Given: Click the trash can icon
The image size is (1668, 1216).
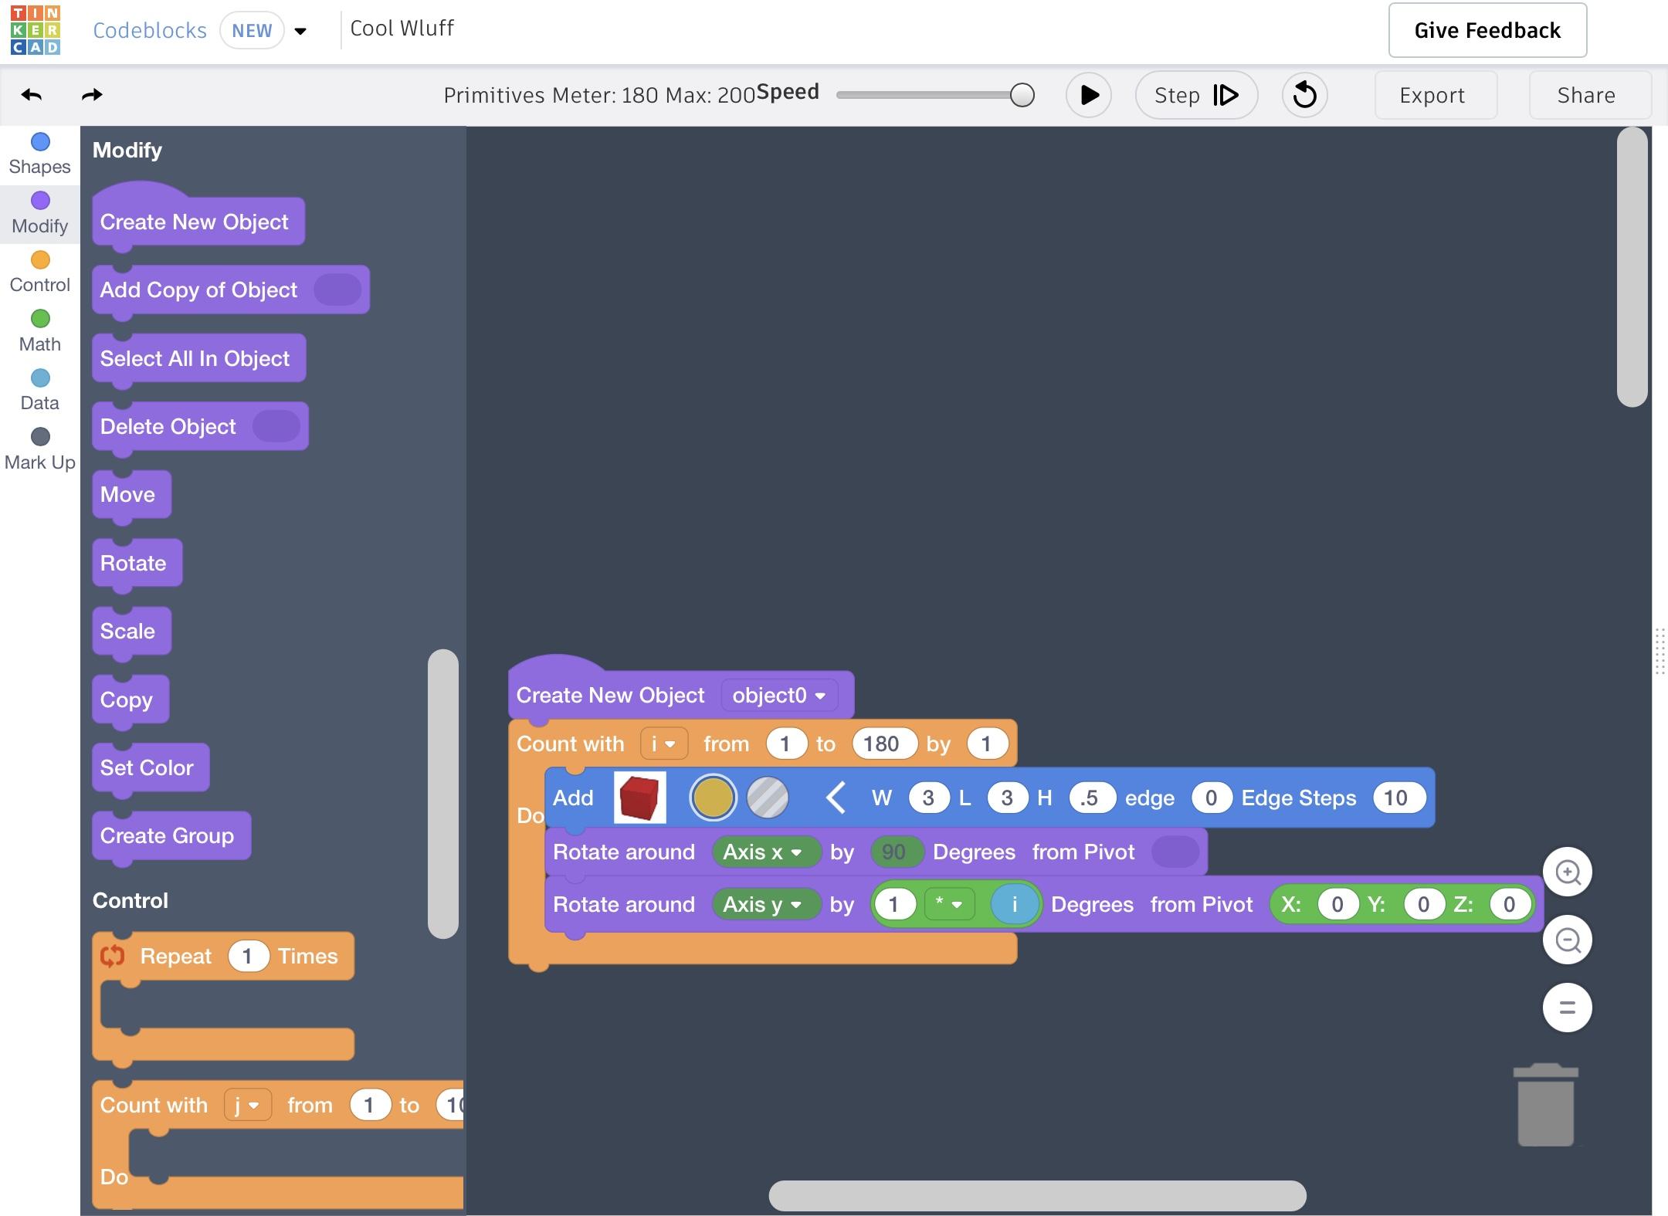Looking at the screenshot, I should pyautogui.click(x=1545, y=1105).
